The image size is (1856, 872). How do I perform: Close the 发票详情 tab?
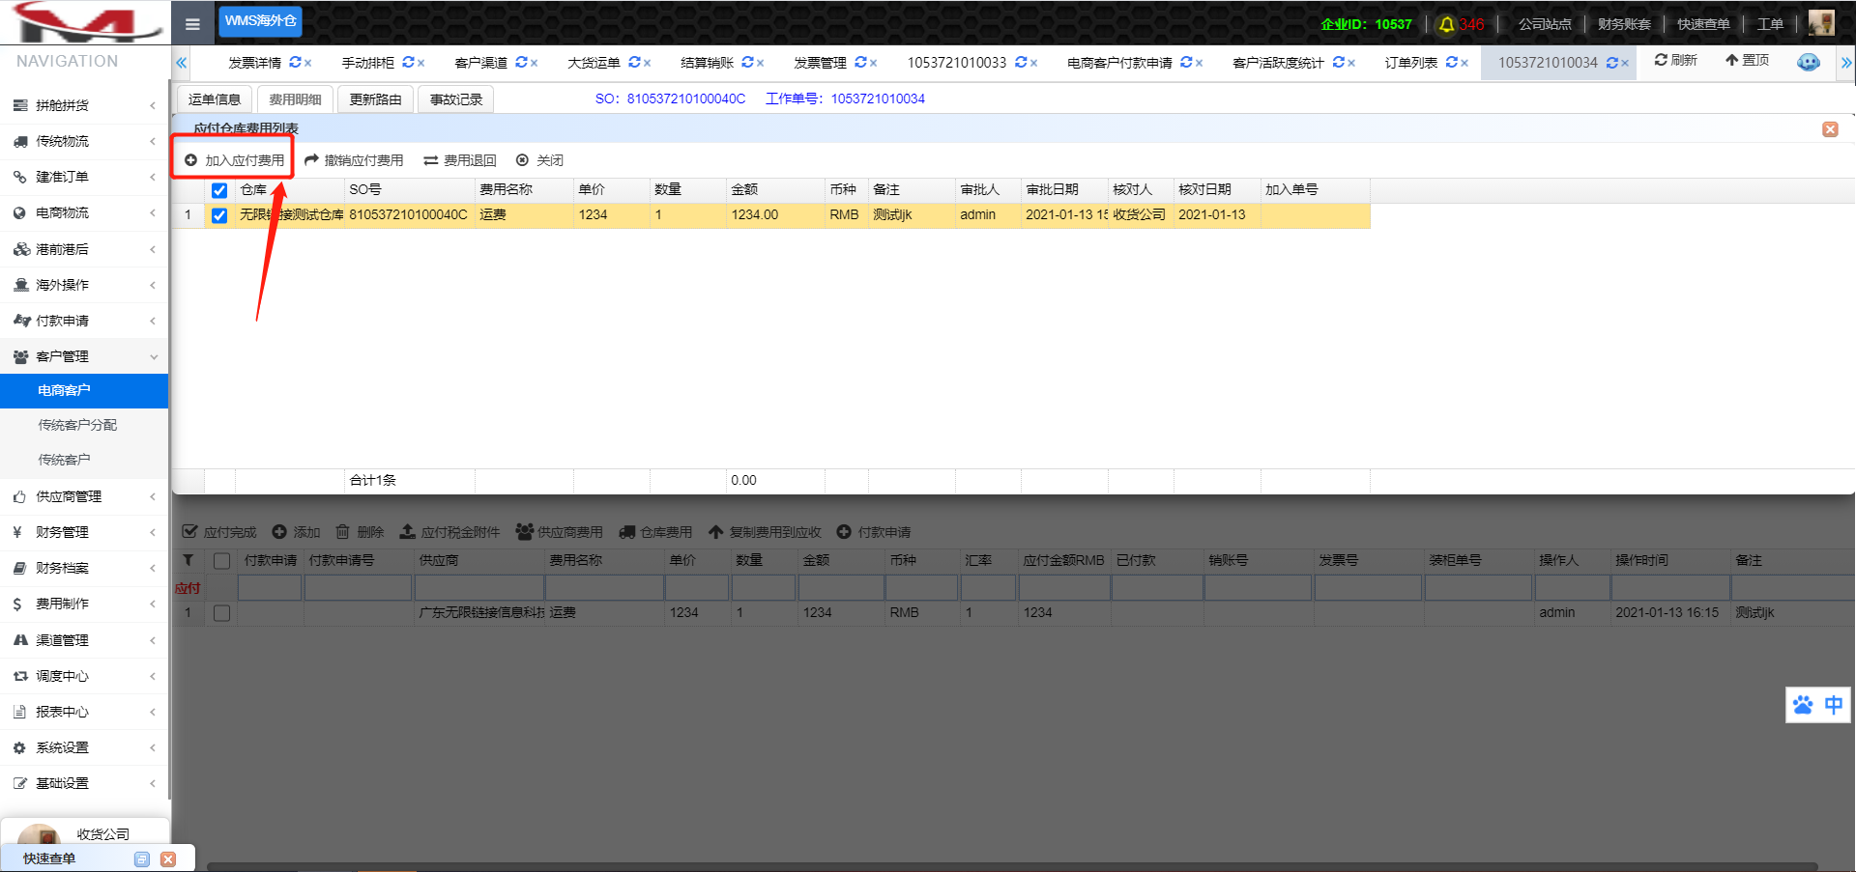(x=308, y=64)
